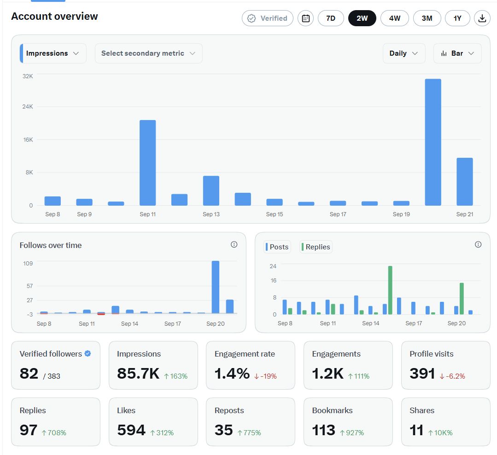This screenshot has height=455, width=497.
Task: Click the info icon on Posts and Replies chart
Action: pos(478,244)
